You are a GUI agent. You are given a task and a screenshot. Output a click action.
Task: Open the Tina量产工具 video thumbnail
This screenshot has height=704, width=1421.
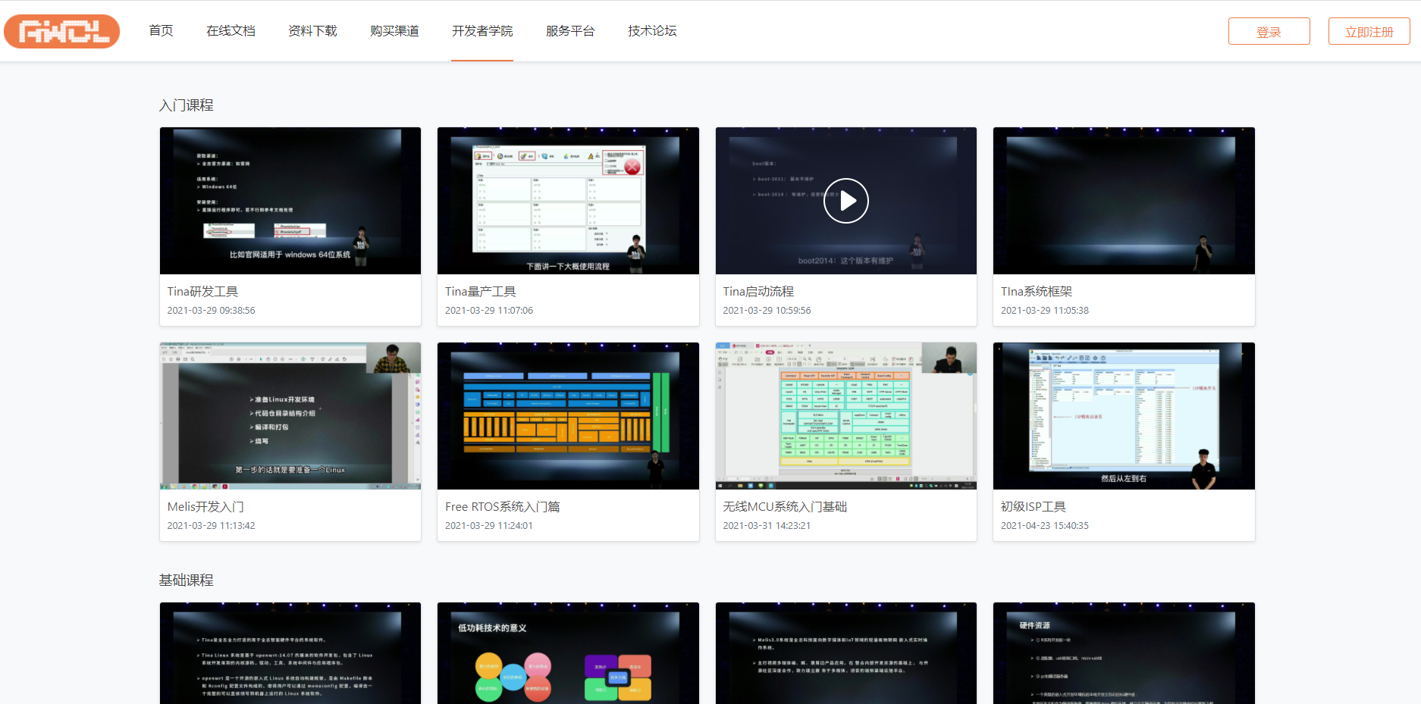(568, 201)
